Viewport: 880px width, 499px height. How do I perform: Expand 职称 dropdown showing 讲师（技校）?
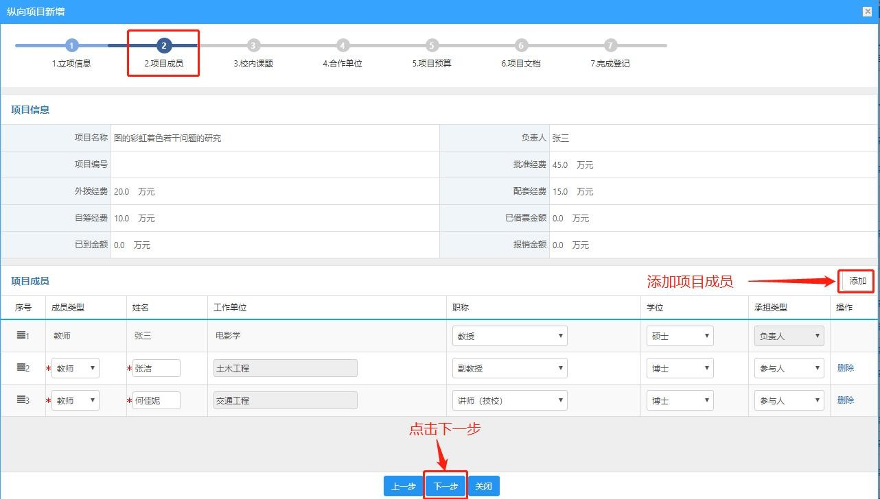[510, 400]
